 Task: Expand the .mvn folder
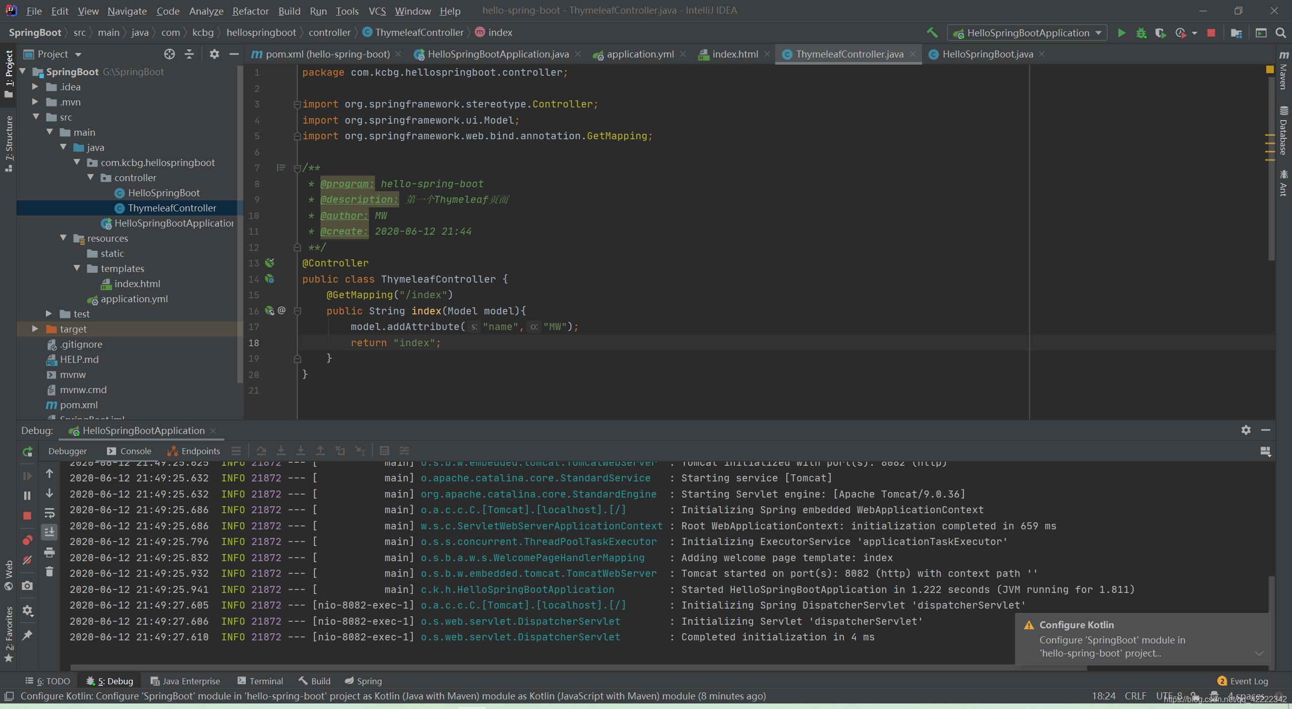point(35,102)
